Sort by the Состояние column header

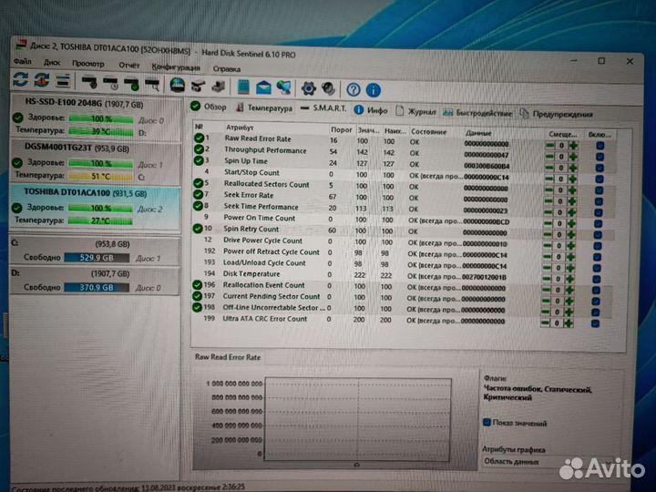point(429,131)
